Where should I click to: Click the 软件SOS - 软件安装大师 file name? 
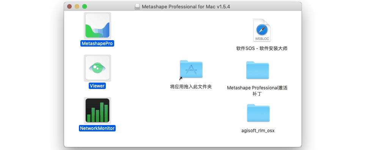click(262, 48)
